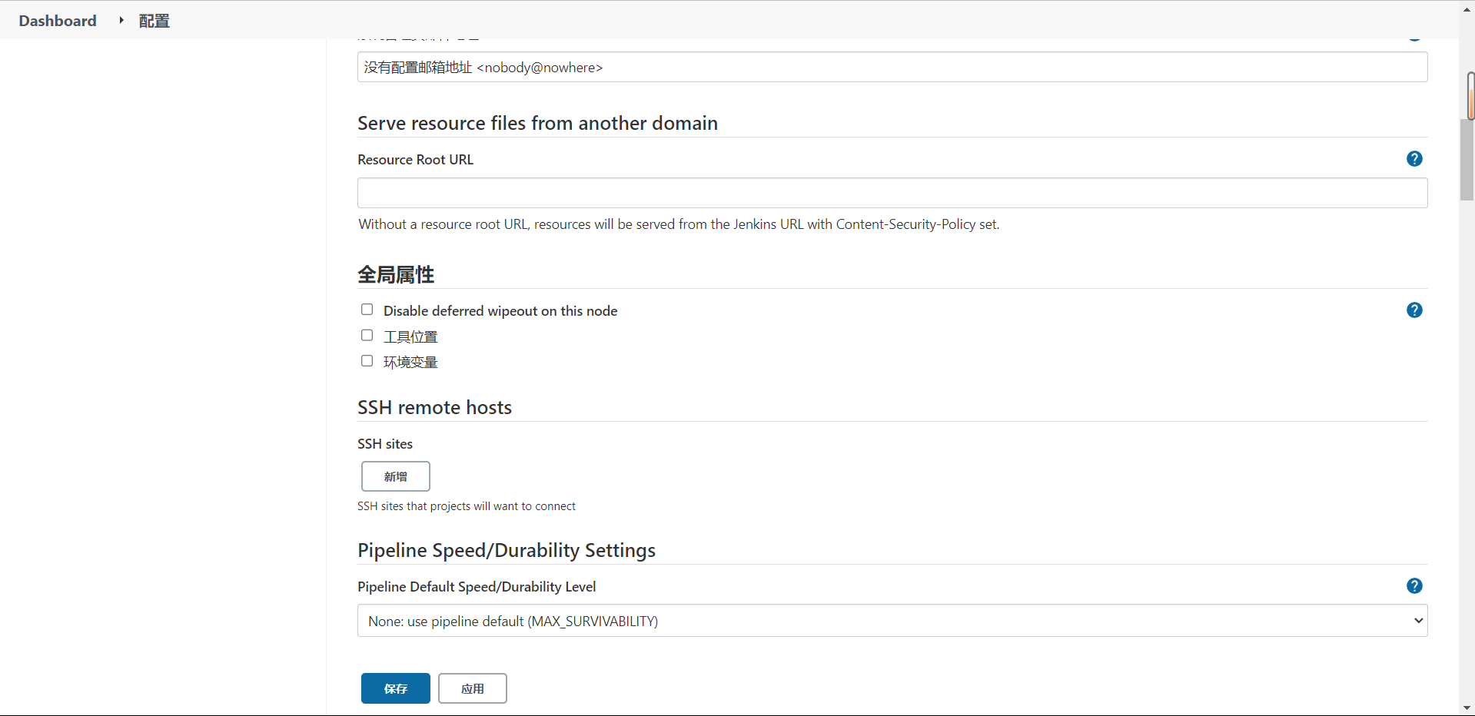The height and width of the screenshot is (716, 1475).
Task: Click the 应用 button
Action: coord(472,688)
